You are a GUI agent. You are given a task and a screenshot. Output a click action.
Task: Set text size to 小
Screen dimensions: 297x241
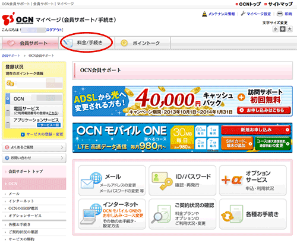[276, 29]
